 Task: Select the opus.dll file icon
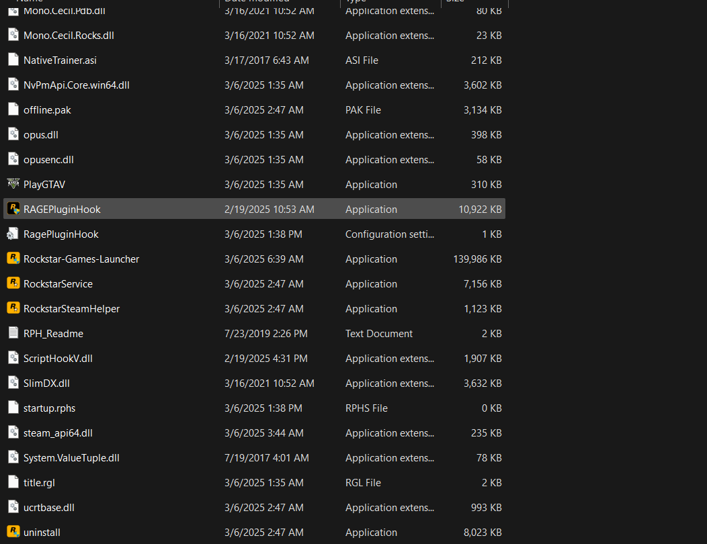(13, 134)
